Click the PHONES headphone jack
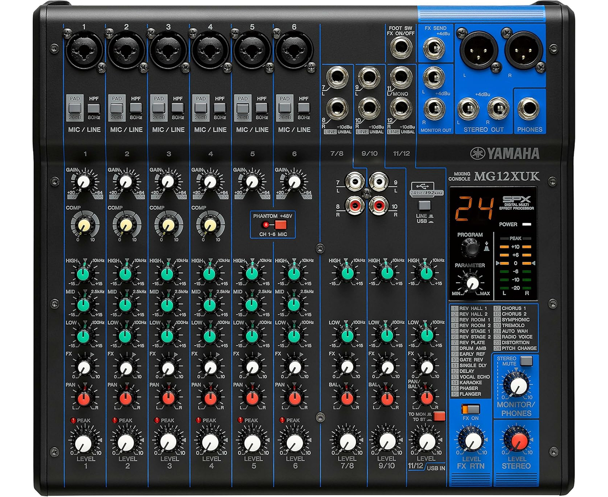 [x=531, y=109]
